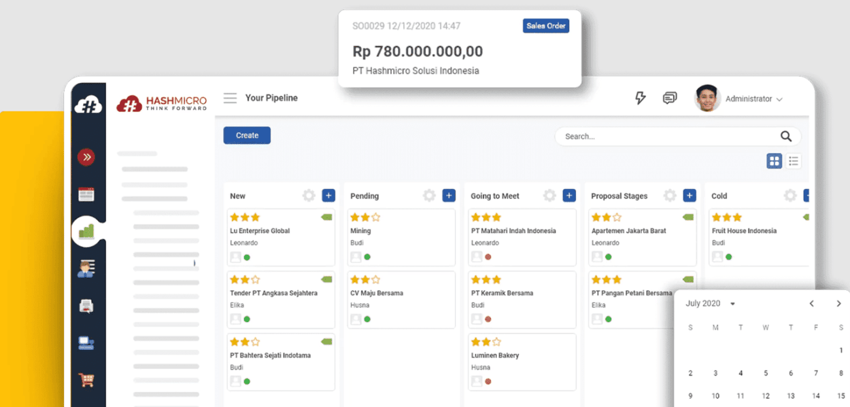This screenshot has height=407, width=850.
Task: Click red status dot on Luminen Bakery card
Action: (488, 382)
